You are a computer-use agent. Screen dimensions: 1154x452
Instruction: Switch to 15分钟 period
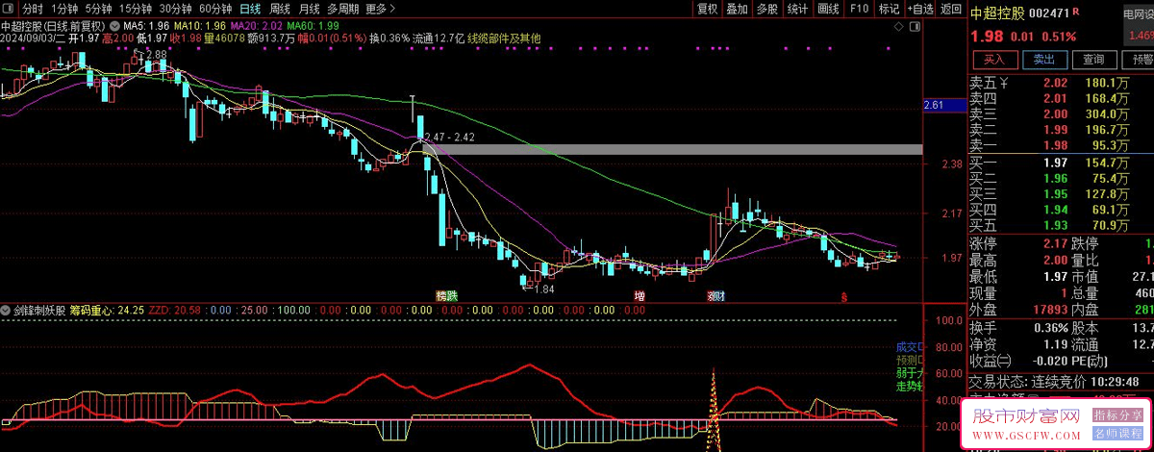tap(137, 9)
